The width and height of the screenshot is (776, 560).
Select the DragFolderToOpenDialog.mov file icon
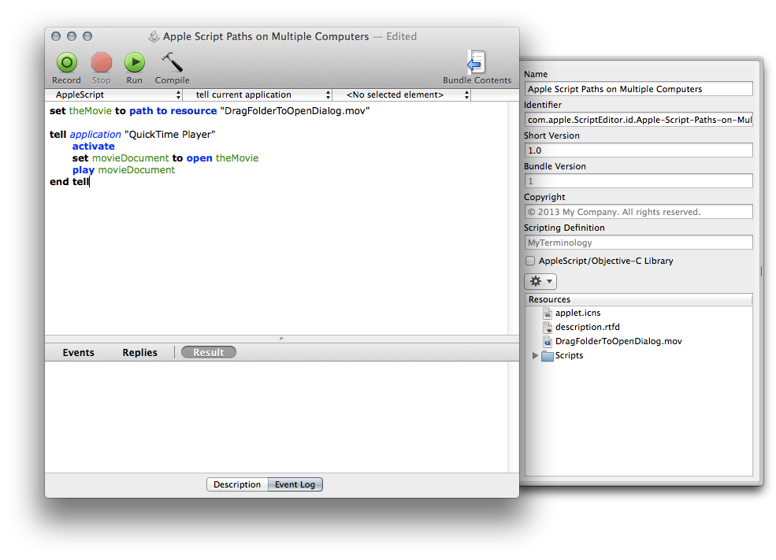click(548, 341)
